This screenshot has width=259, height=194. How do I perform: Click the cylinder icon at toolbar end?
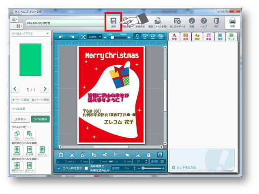pyautogui.click(x=160, y=155)
